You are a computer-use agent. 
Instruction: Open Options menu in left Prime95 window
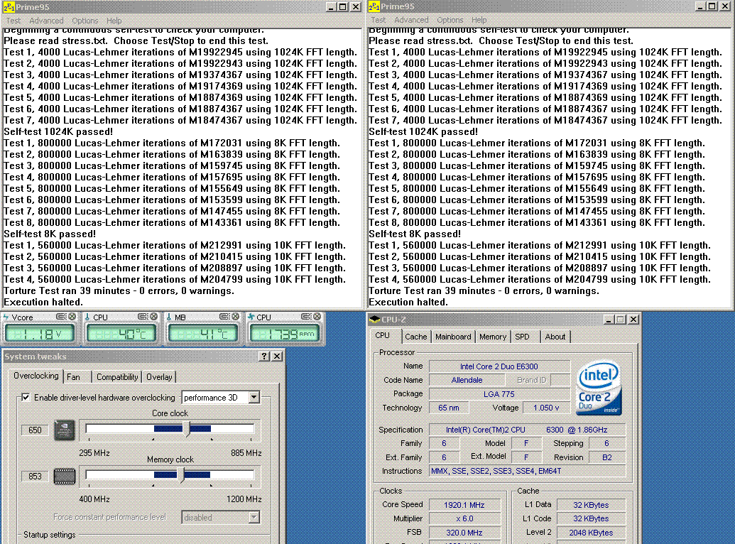click(85, 21)
